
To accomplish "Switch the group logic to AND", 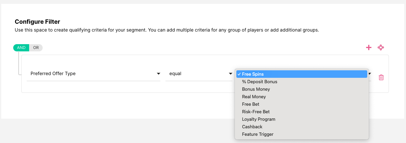I will click(x=21, y=47).
